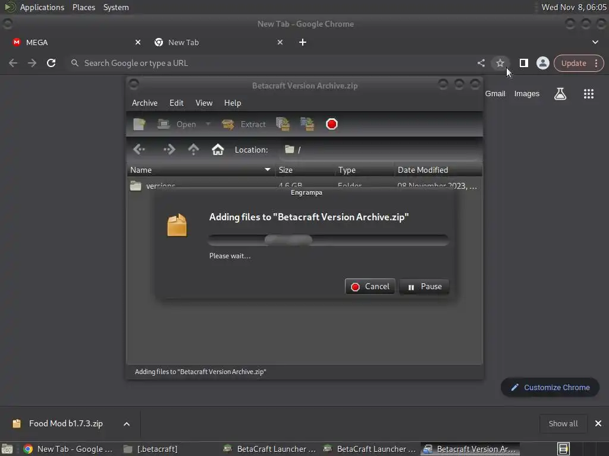
Task: Switch to New Tab - Google taskbar entry
Action: tap(68, 449)
